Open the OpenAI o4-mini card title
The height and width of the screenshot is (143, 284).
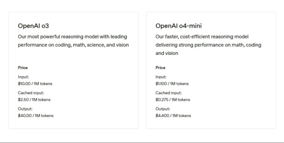pos(179,26)
